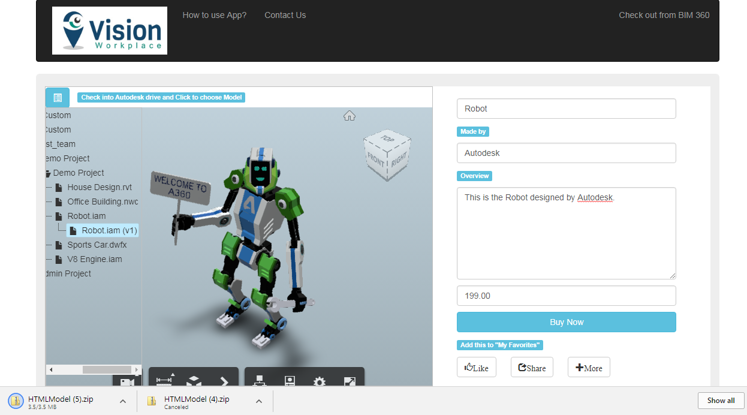Viewport: 747px width, 415px height.
Task: Toggle the model list panel icon
Action: (58, 97)
